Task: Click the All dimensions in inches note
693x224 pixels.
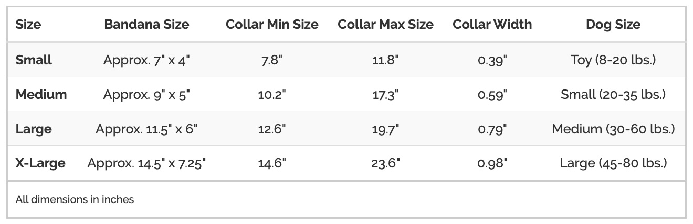Action: point(75,199)
